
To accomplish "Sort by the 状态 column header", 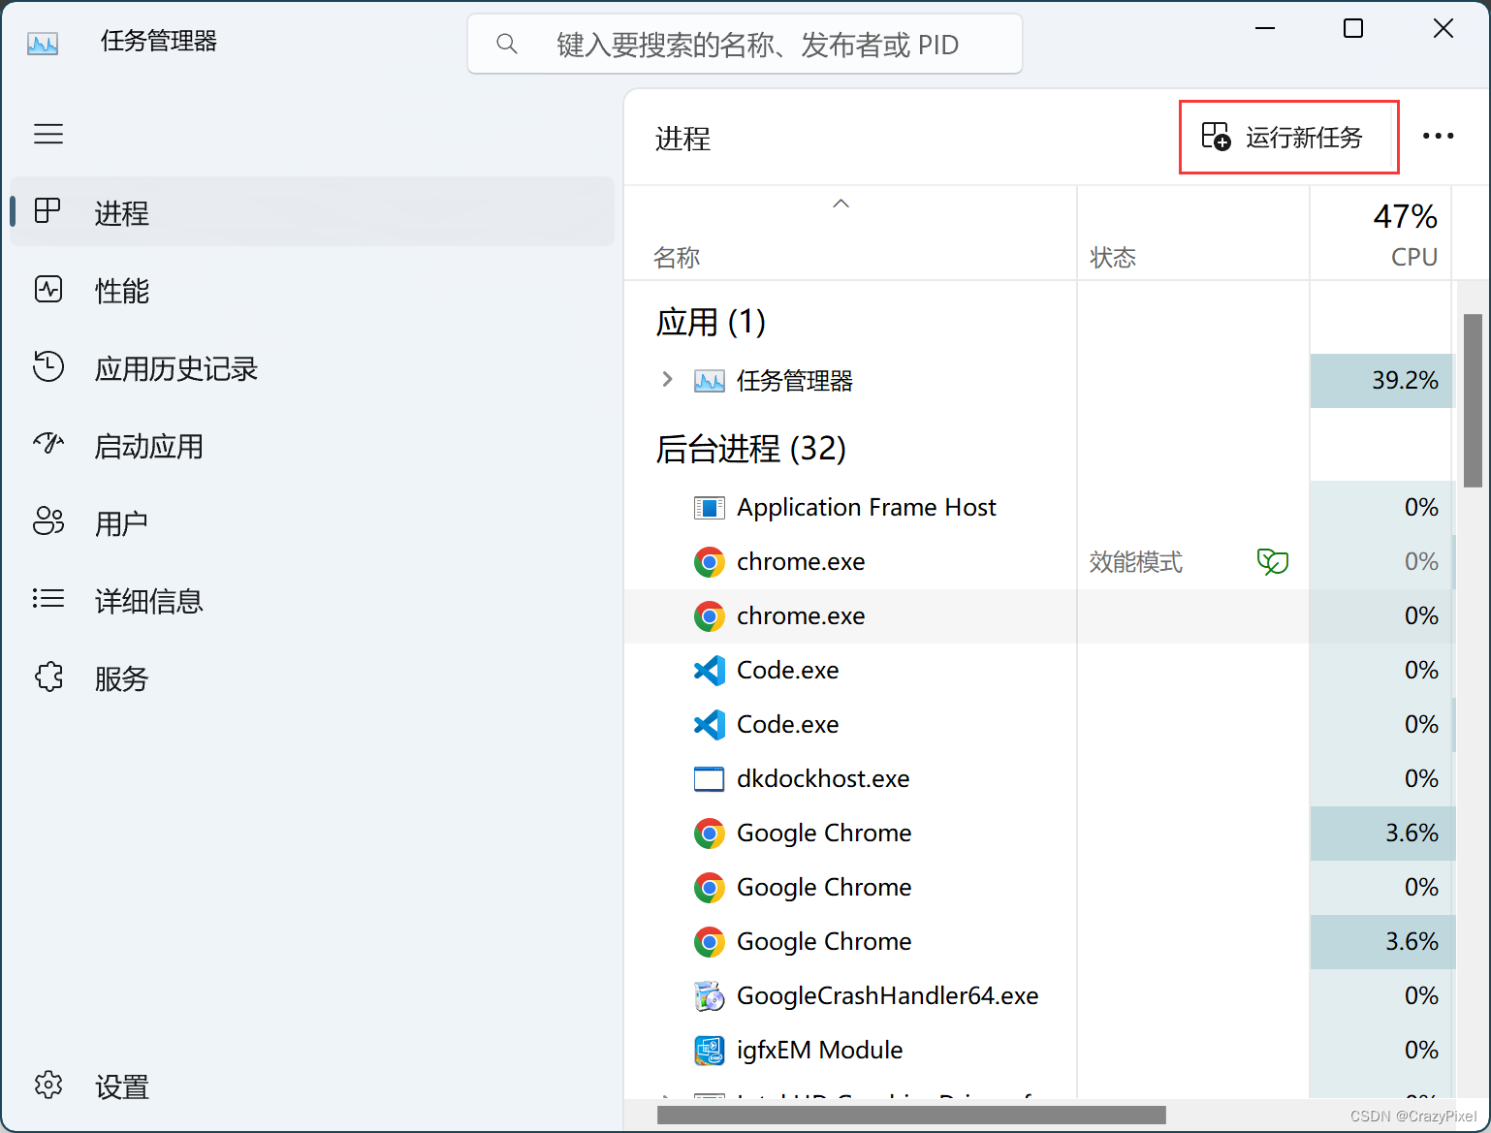I will (1193, 234).
